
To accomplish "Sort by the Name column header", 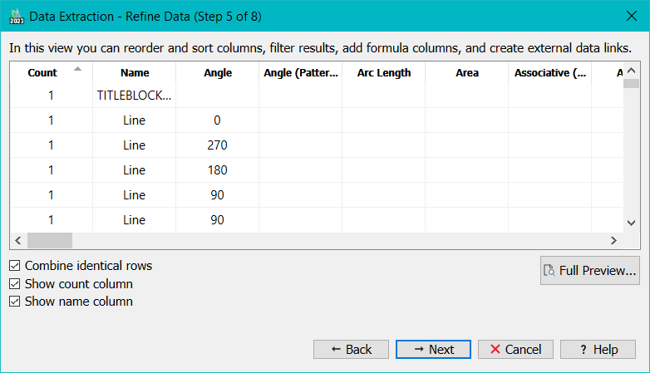I will (134, 73).
